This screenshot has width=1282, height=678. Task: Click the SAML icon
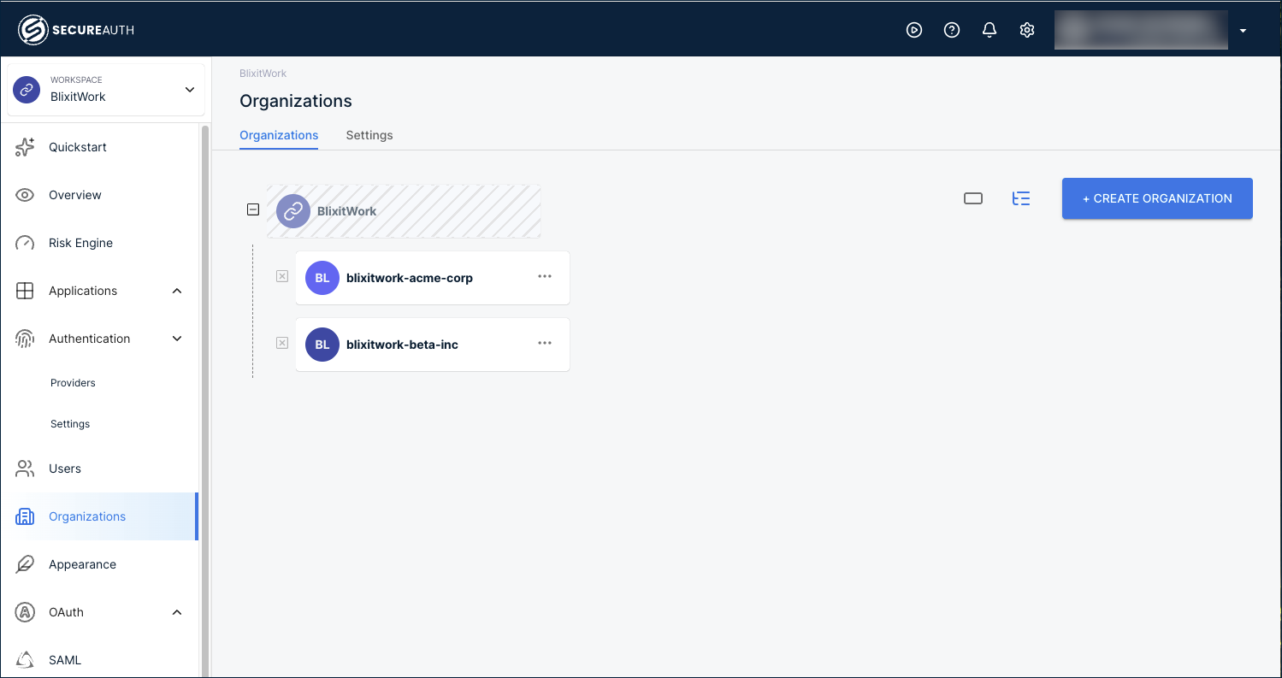coord(25,660)
